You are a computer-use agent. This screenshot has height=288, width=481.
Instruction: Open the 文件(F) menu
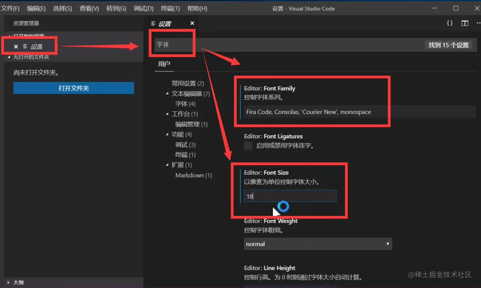(10, 8)
